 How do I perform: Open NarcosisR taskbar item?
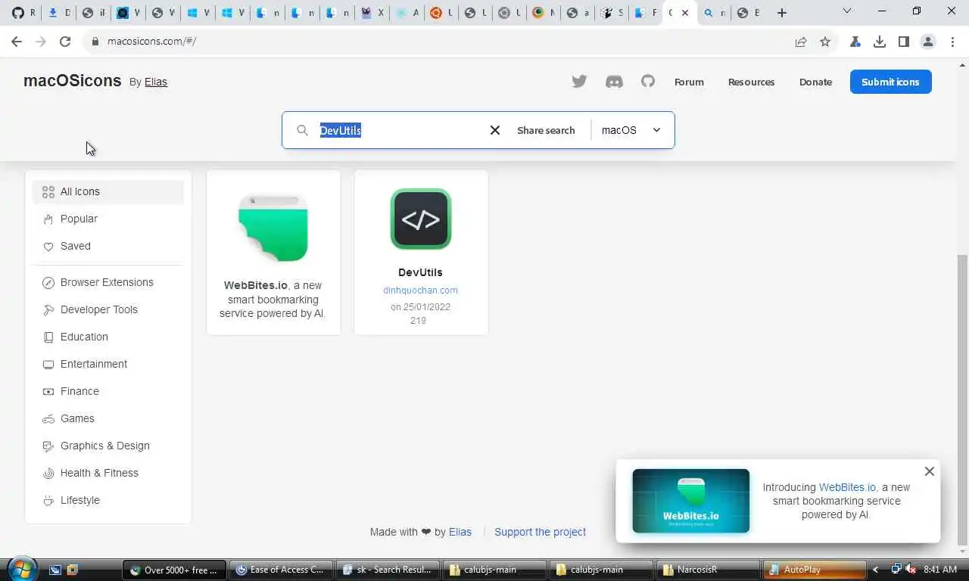click(x=707, y=570)
